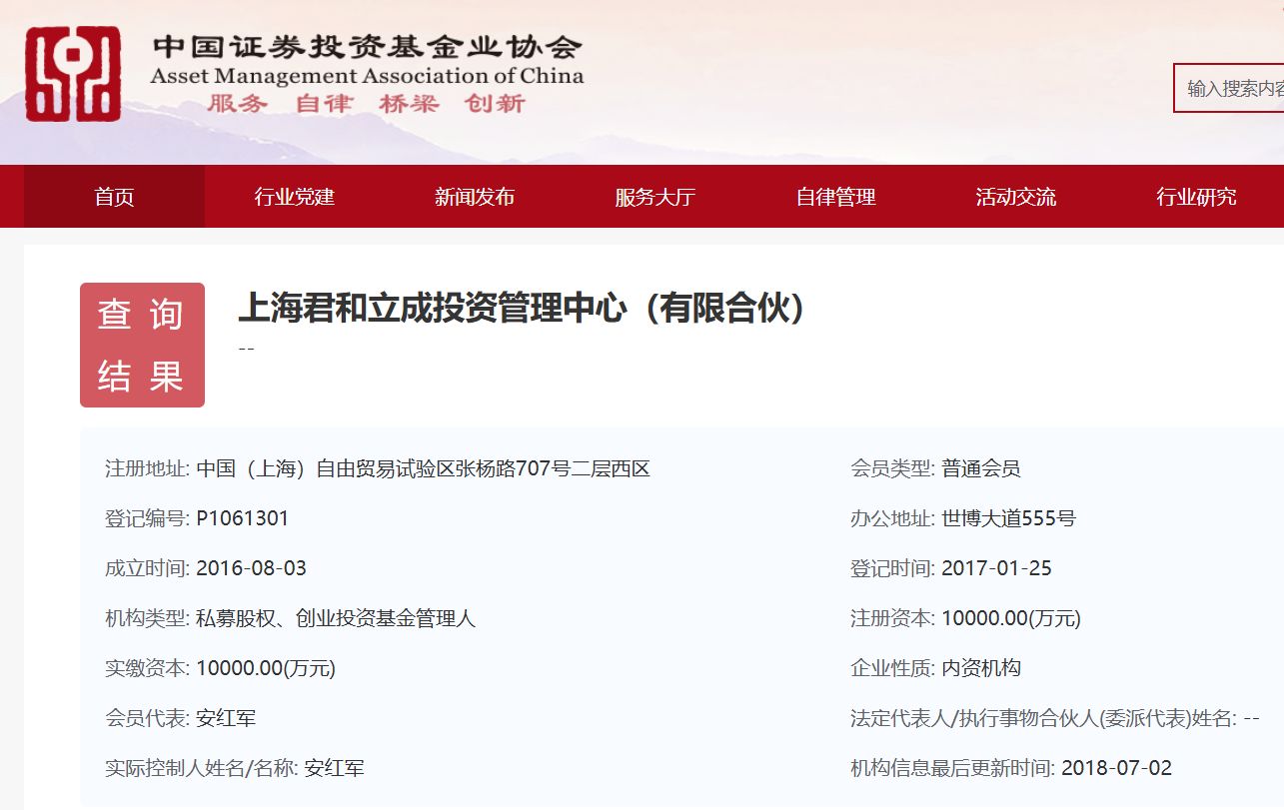Click the 查询结果 red badge
Screen dimensions: 1284x810
[142, 345]
